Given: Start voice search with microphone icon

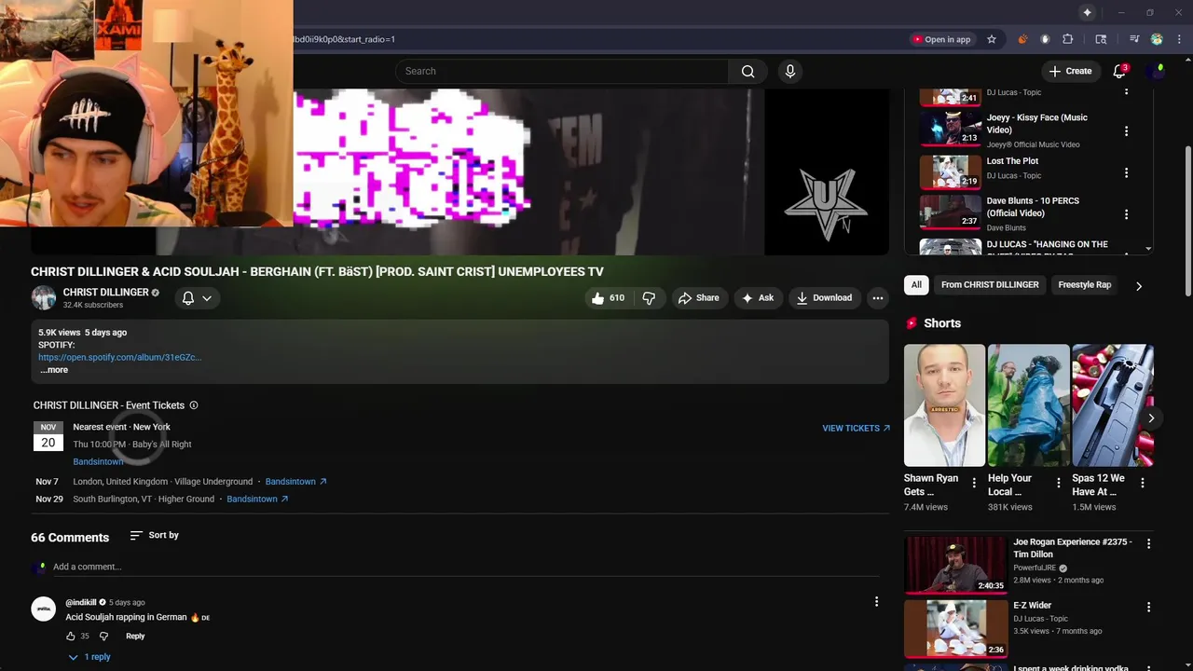Looking at the screenshot, I should point(790,71).
